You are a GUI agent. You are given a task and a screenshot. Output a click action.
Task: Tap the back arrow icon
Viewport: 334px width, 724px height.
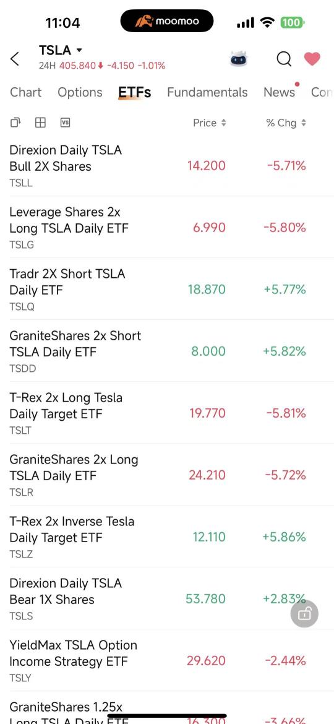(x=15, y=59)
